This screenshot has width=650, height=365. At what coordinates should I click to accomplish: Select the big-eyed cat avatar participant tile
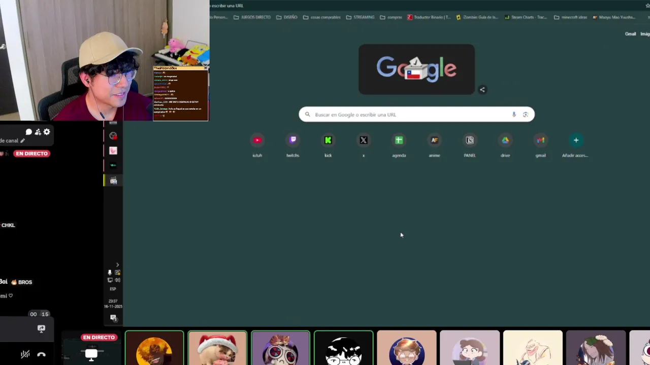(280, 348)
